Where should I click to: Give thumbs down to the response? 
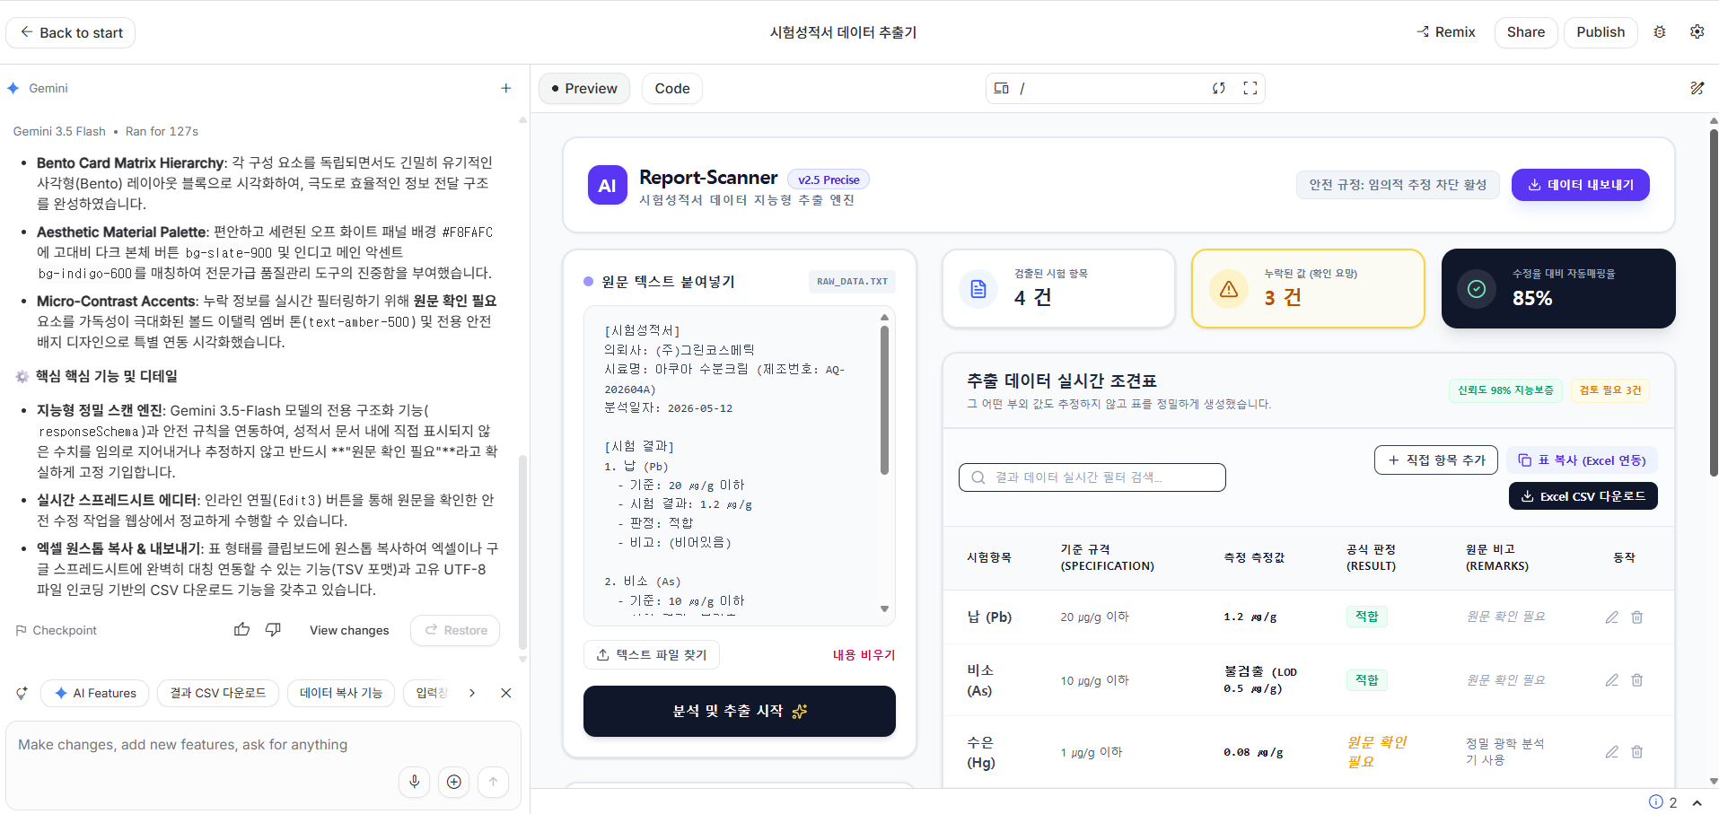(x=273, y=630)
